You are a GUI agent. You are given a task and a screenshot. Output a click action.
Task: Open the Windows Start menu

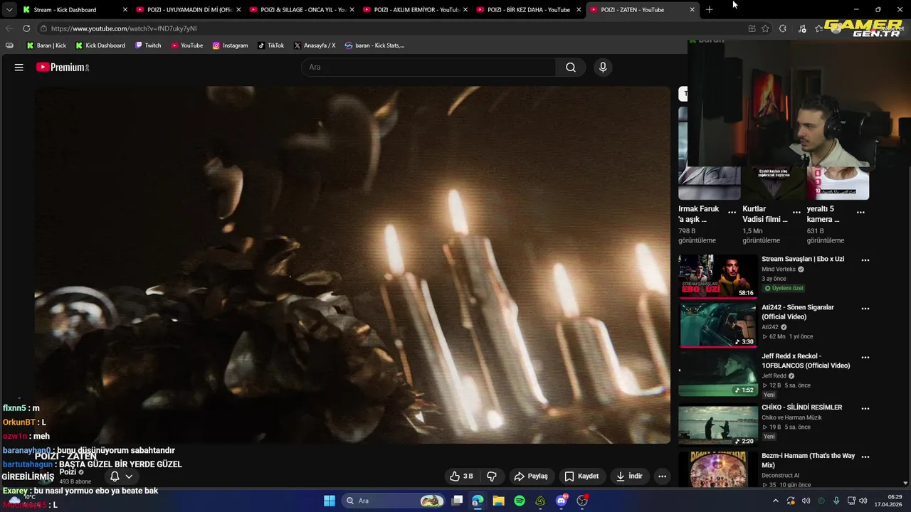click(330, 501)
